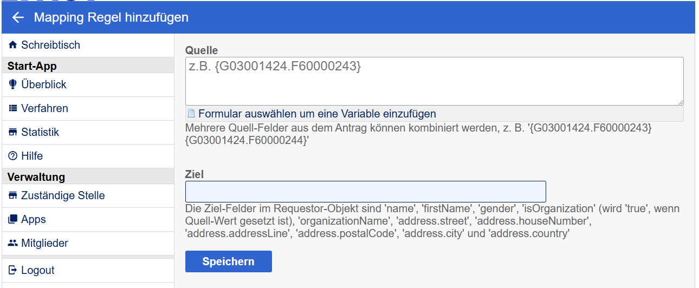
Task: Click the Logout exit icon
Action: (x=13, y=271)
